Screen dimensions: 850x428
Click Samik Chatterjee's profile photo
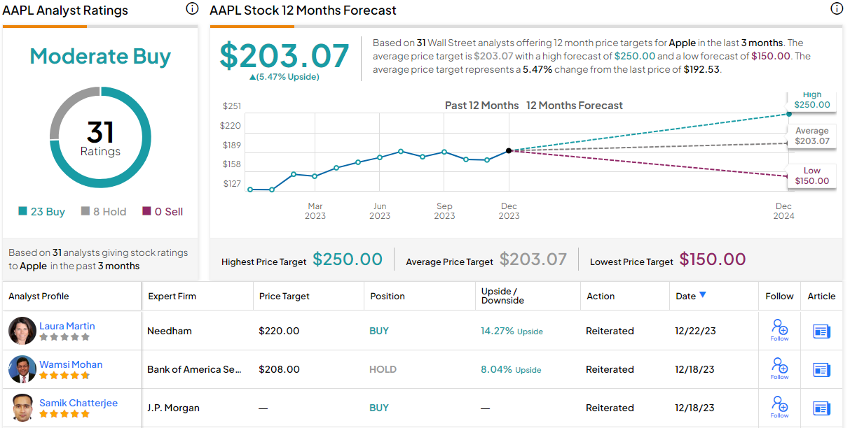(x=22, y=408)
